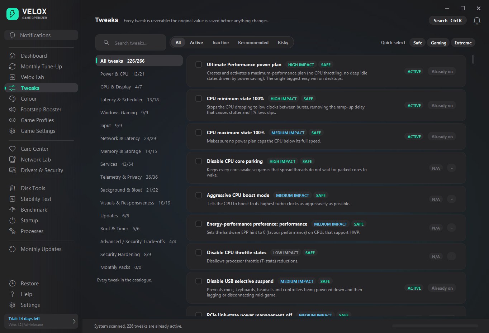Open Startup via the power icon

[x=13, y=221]
